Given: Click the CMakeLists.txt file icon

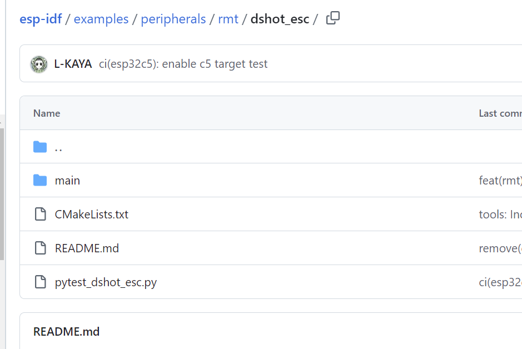Looking at the screenshot, I should pyautogui.click(x=40, y=215).
